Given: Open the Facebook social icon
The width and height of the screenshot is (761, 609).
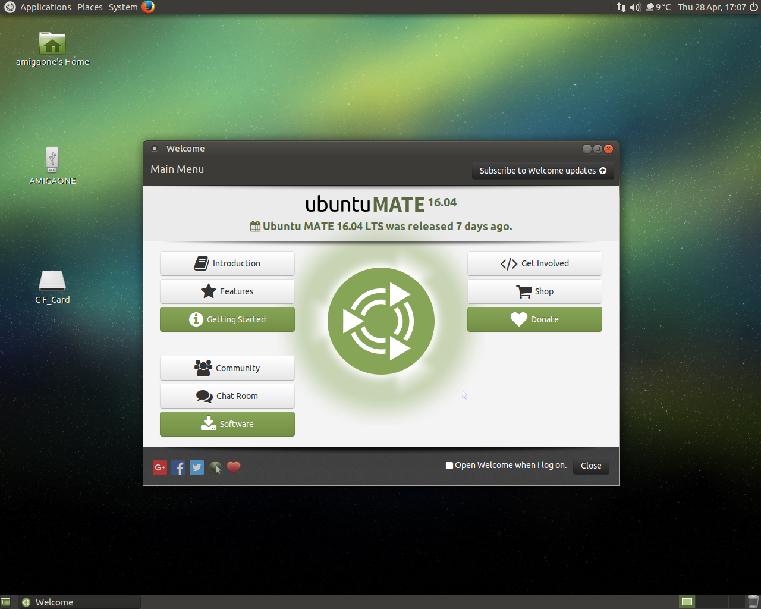Looking at the screenshot, I should [178, 467].
